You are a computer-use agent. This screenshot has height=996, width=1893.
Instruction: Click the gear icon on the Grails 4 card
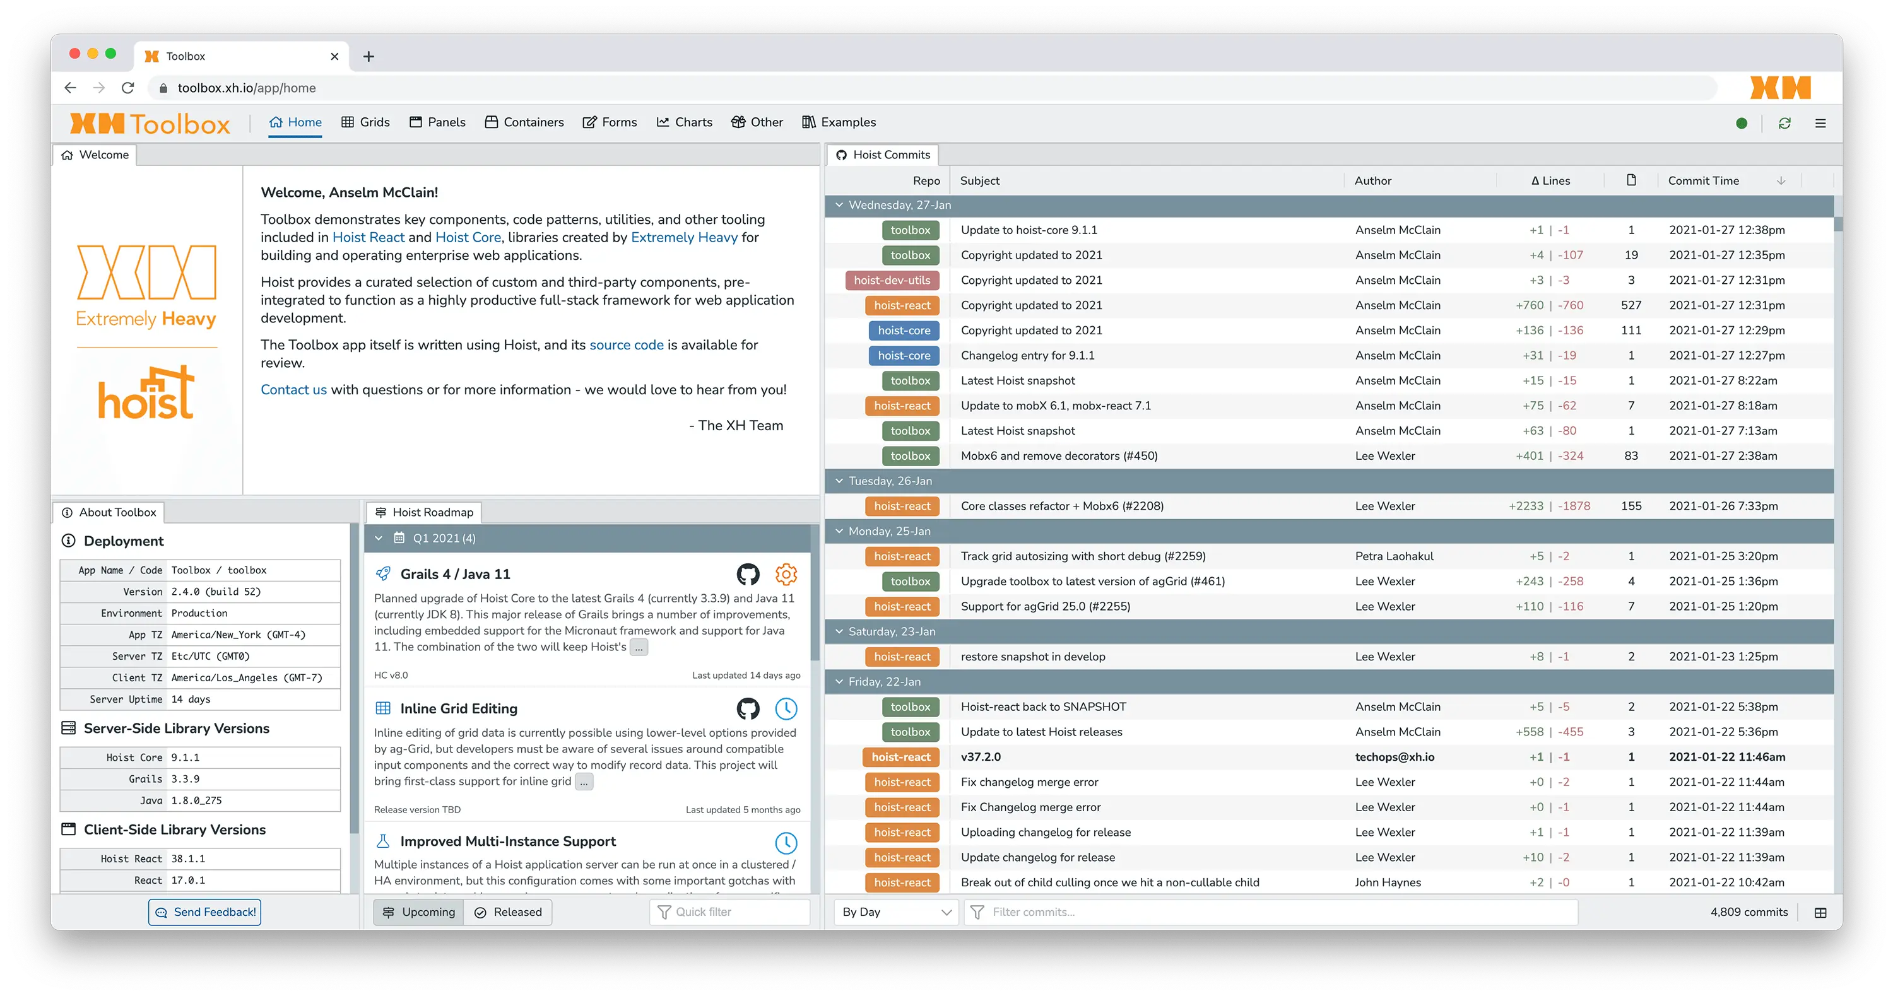pos(786,575)
